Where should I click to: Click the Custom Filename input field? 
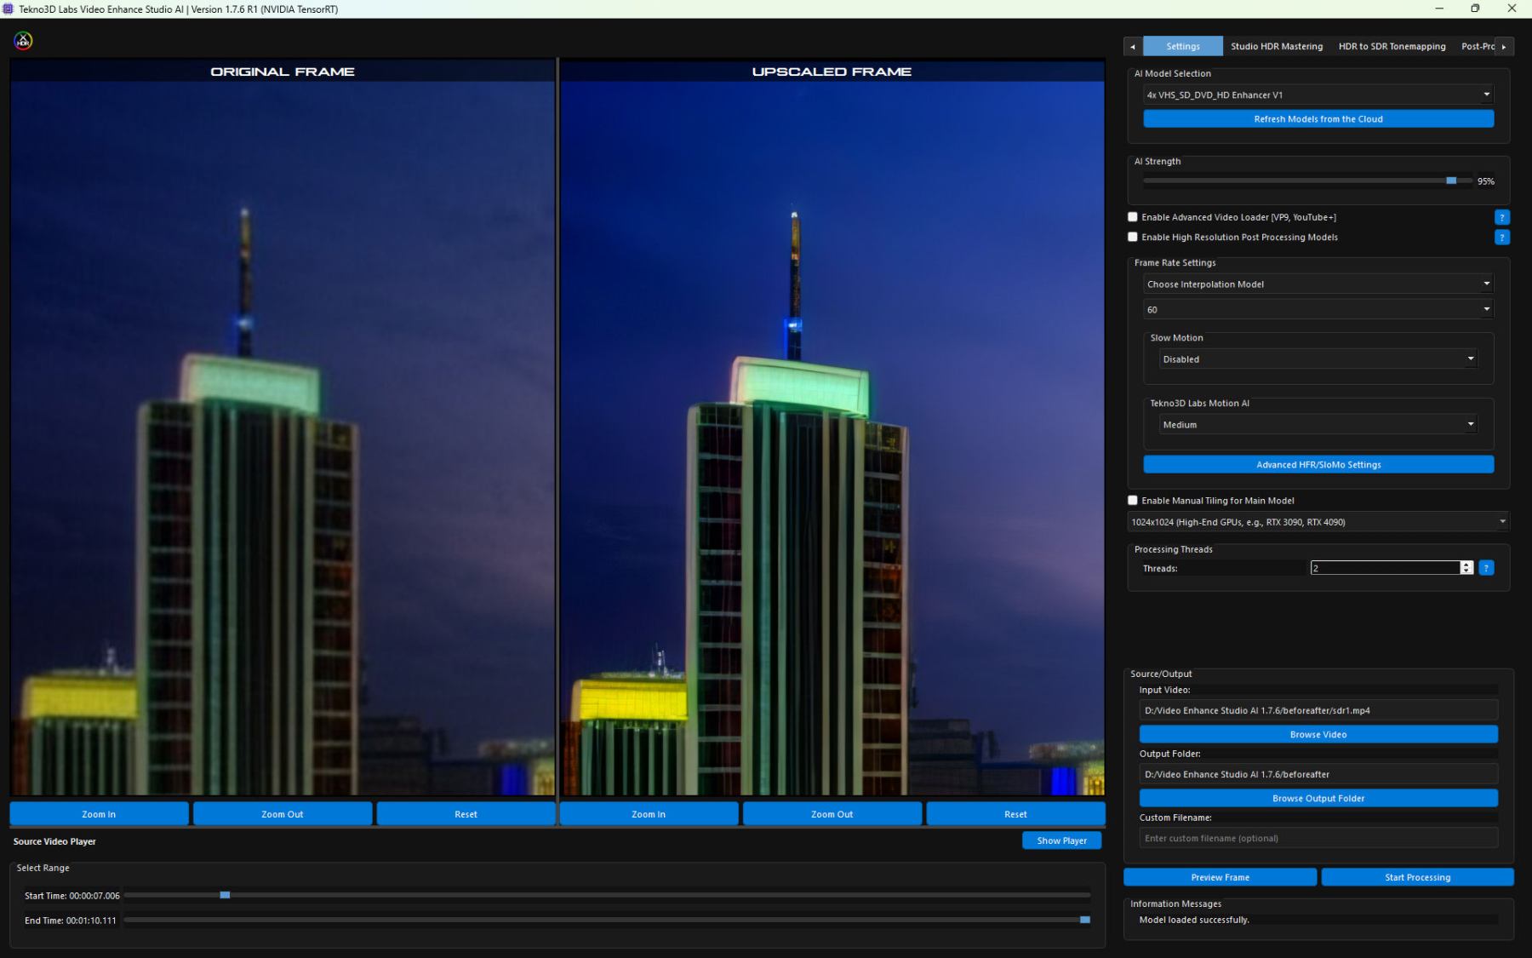click(1318, 838)
